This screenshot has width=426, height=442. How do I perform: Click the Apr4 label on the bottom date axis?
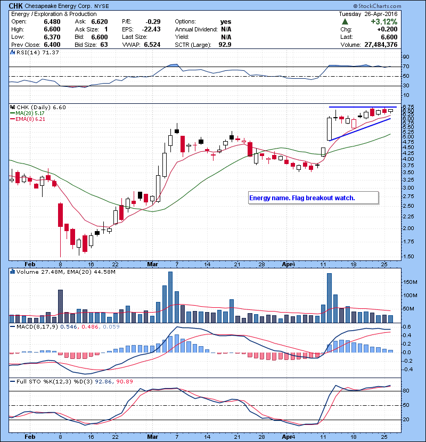[289, 437]
